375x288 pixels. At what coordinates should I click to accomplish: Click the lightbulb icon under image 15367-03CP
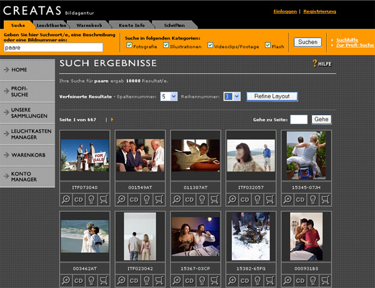[x=202, y=280]
